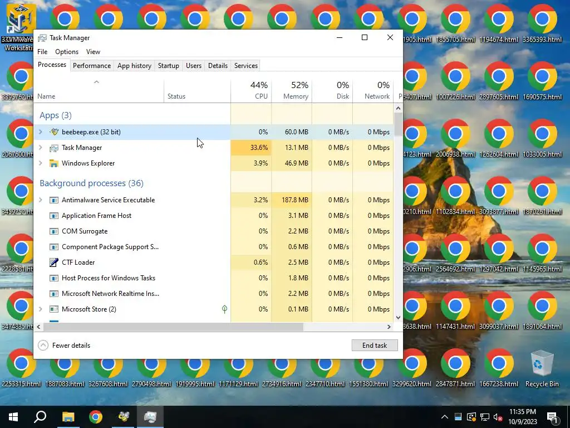570x428 pixels.
Task: Click the CTF Loader pen icon
Action: [54, 262]
